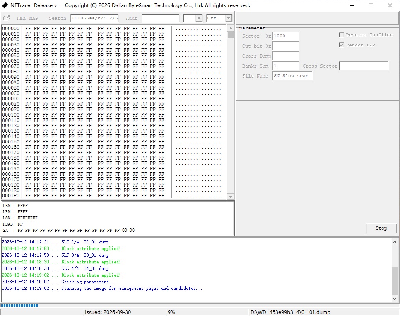Focus the Sector 0x field
Viewport: 400px width, 316px height.
coord(286,36)
